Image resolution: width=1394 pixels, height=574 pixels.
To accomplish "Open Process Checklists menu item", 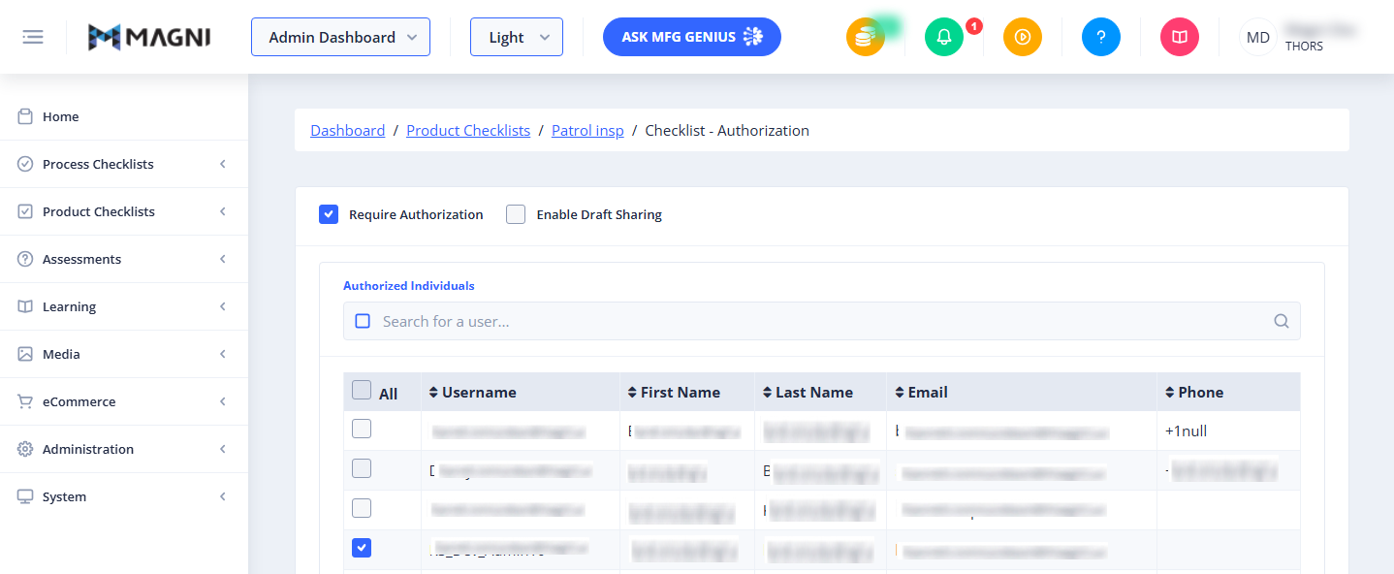I will click(x=124, y=164).
